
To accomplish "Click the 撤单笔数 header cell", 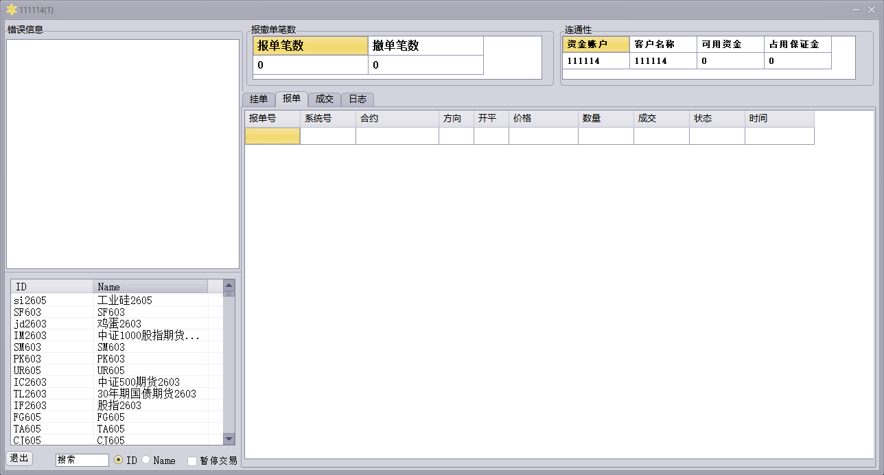I will point(426,46).
